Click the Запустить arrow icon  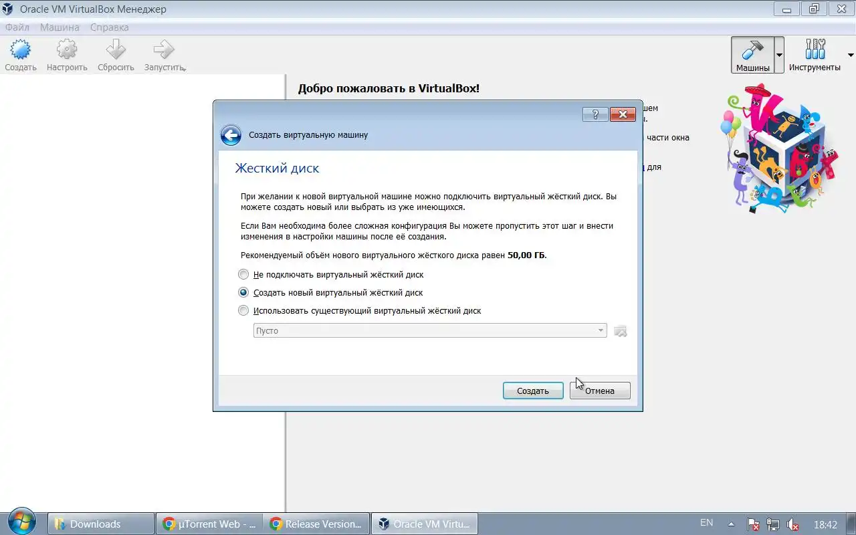[164, 50]
